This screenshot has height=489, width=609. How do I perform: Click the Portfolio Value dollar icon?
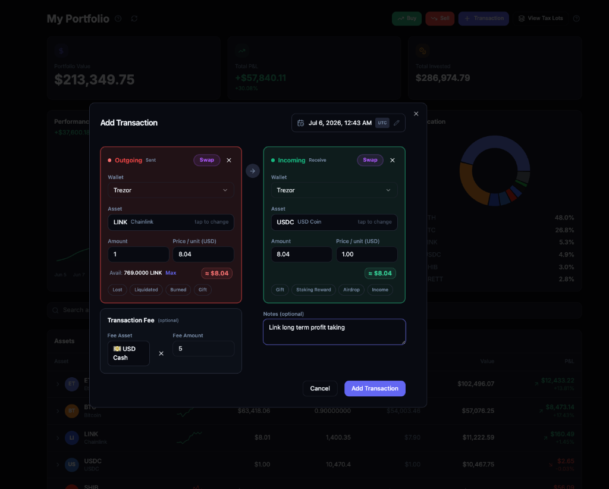click(61, 51)
